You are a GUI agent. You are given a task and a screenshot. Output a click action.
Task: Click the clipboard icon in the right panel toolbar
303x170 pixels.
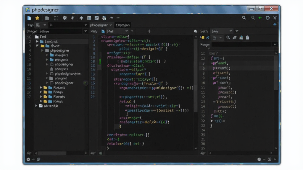[x=248, y=37]
